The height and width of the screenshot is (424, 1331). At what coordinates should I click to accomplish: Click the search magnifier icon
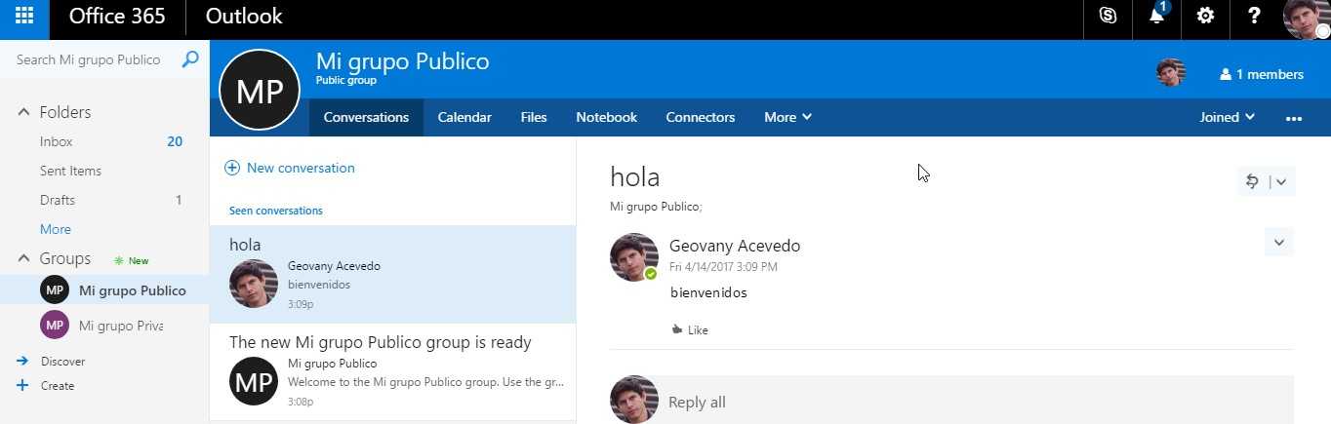tap(190, 59)
